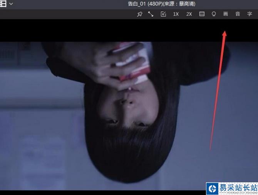Click the black bar above the video

click(x=116, y=31)
